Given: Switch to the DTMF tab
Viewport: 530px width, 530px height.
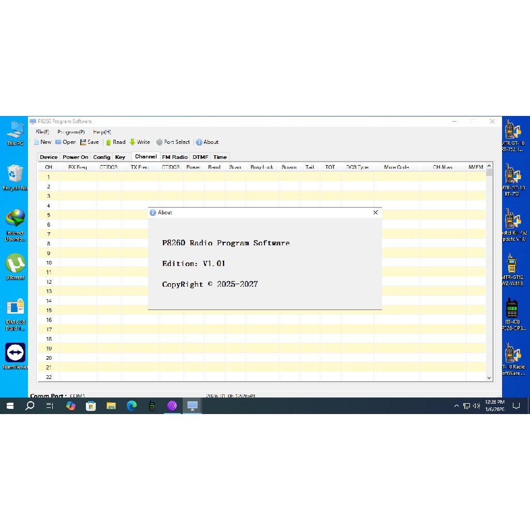Looking at the screenshot, I should tap(200, 157).
